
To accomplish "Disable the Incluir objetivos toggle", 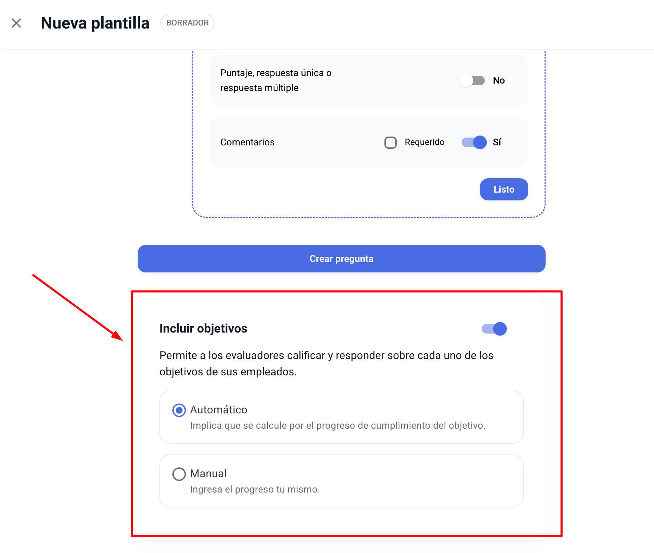I will tap(494, 329).
